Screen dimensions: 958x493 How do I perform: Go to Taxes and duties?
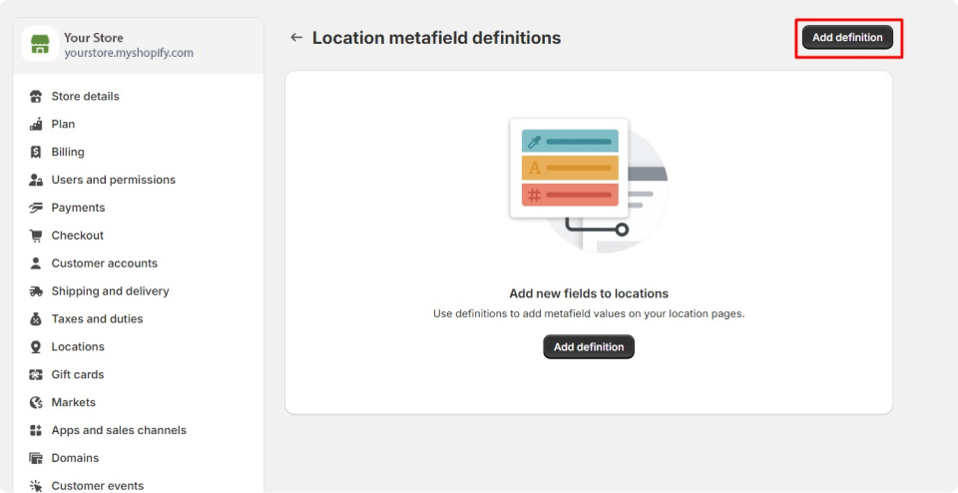point(97,319)
